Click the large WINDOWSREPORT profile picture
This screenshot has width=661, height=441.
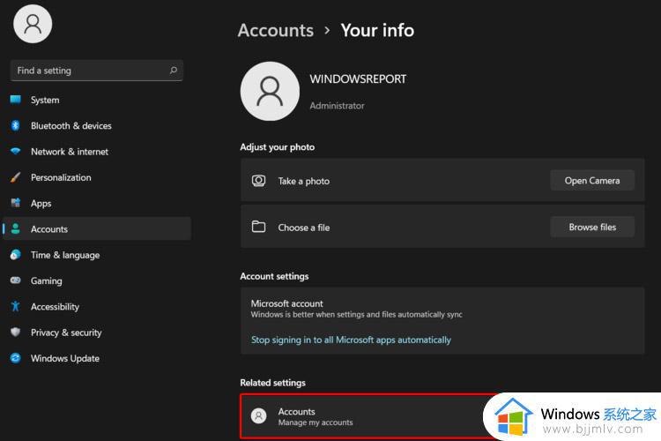click(270, 91)
